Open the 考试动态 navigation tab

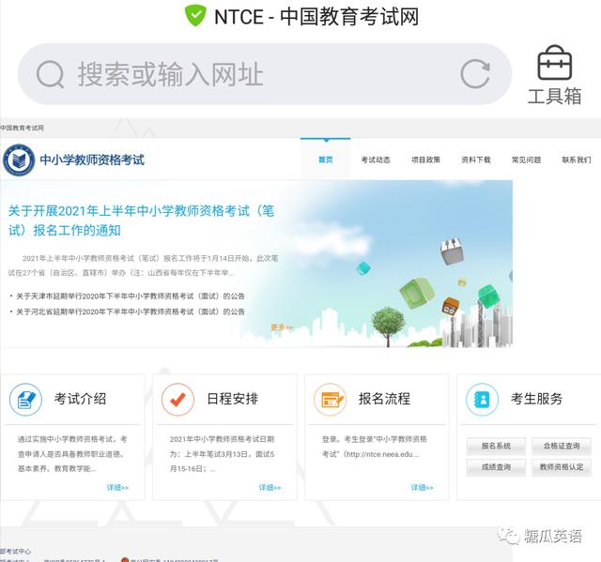pos(376,159)
